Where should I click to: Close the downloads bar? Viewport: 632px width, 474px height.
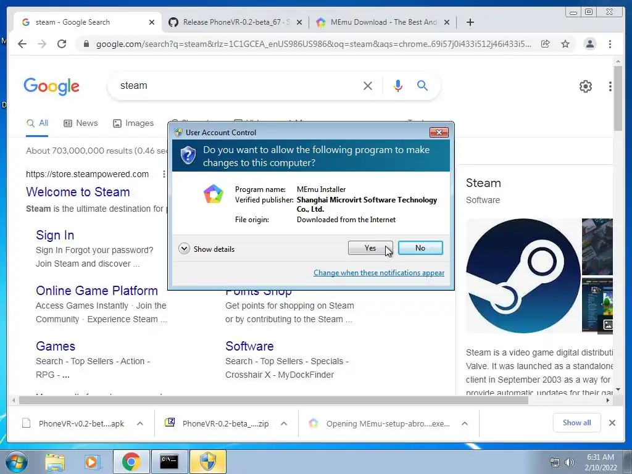pos(612,423)
